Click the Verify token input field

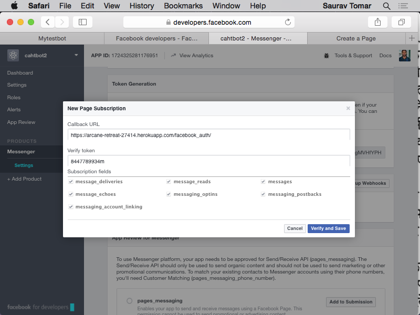coord(208,161)
